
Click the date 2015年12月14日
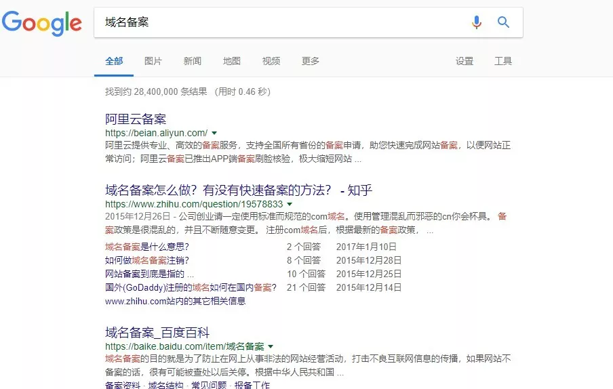[369, 288]
